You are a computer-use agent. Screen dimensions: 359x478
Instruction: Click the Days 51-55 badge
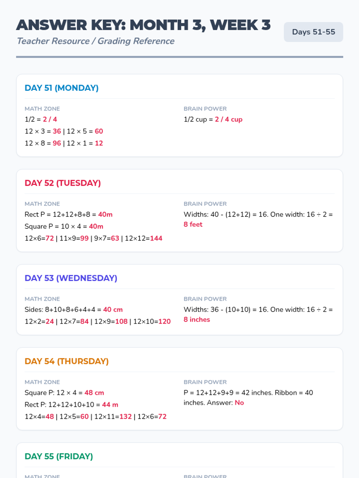pyautogui.click(x=313, y=32)
